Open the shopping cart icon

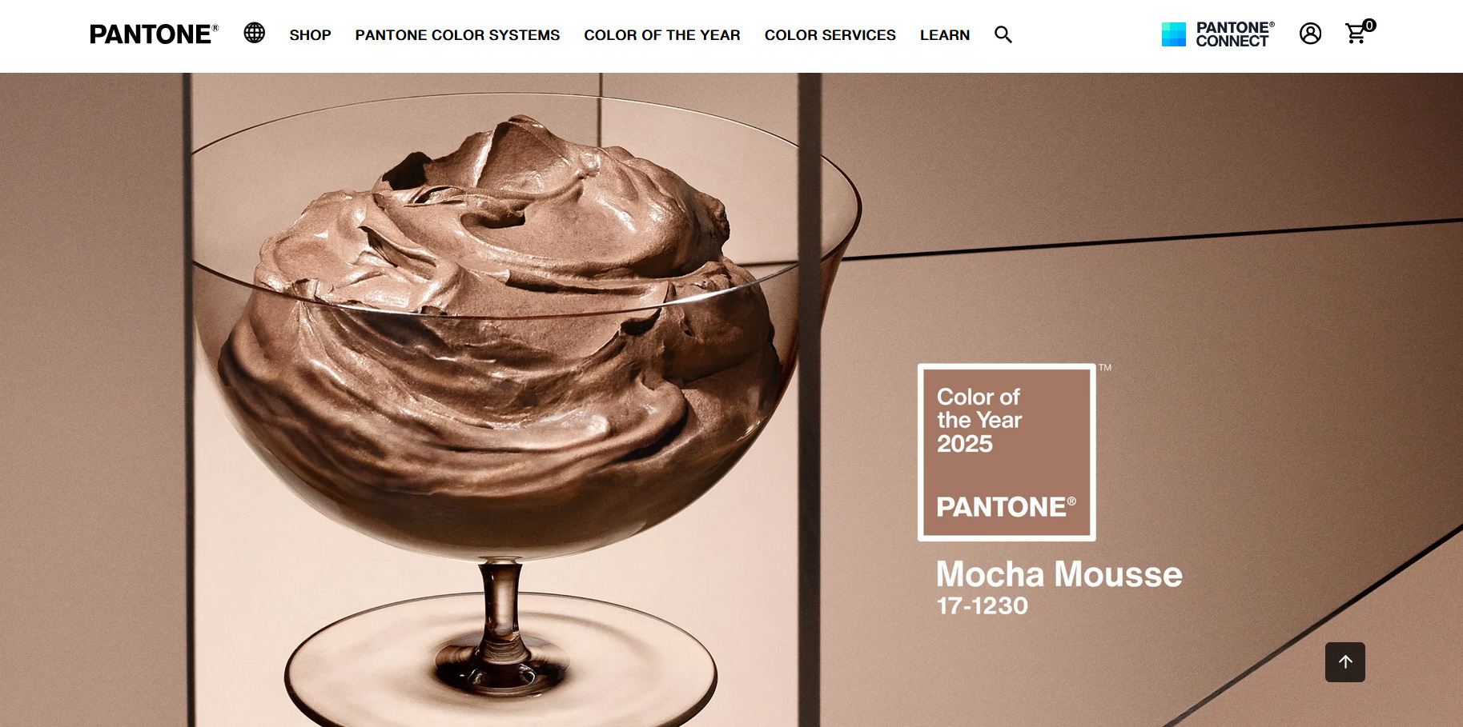1355,34
